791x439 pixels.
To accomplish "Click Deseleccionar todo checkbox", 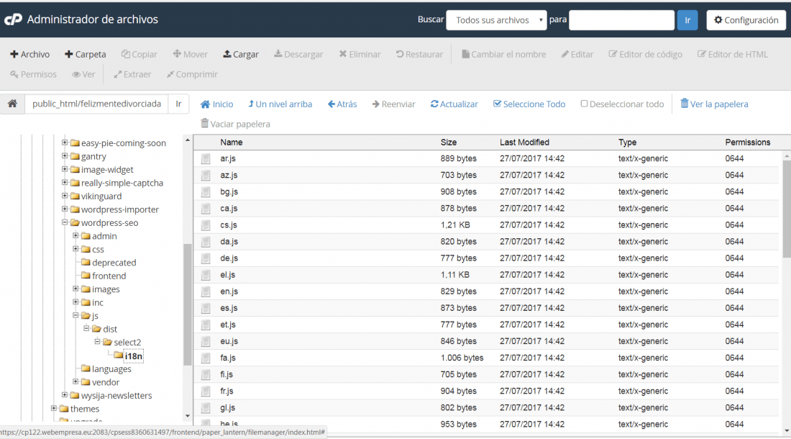I will [584, 104].
